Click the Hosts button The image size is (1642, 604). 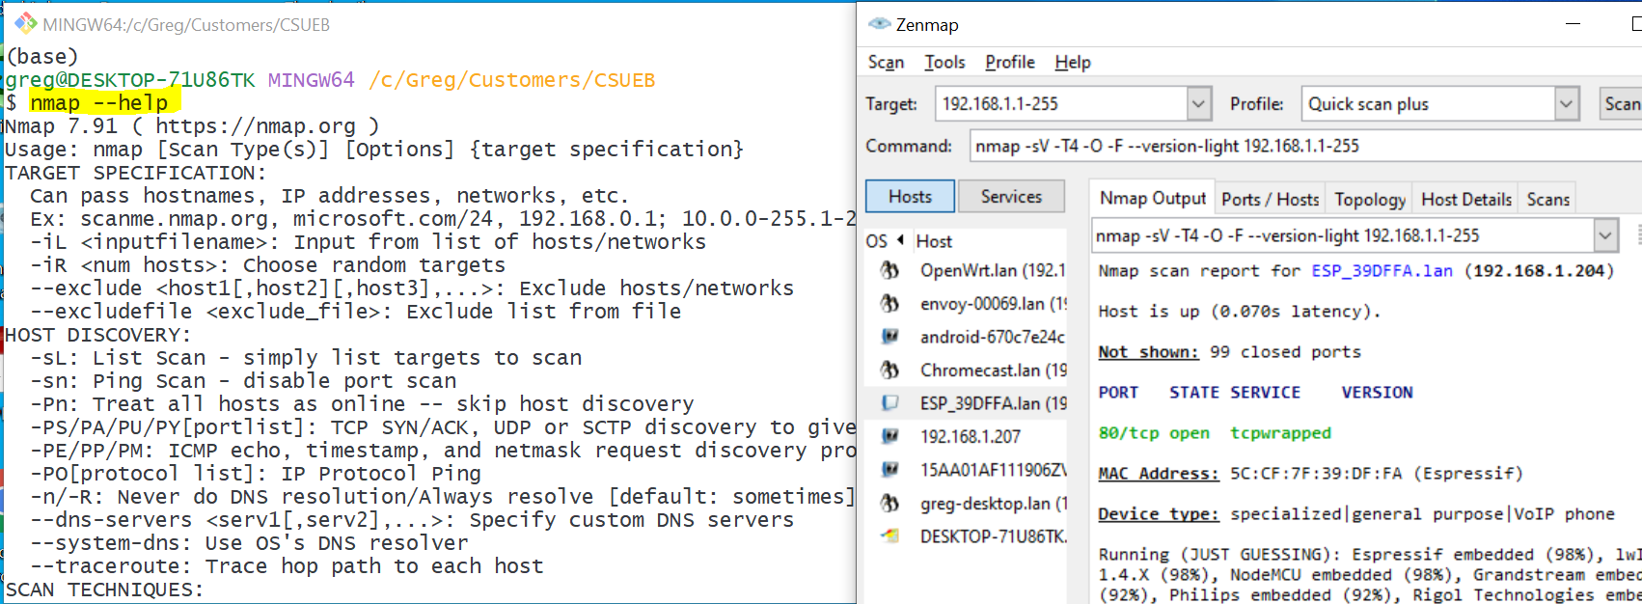pyautogui.click(x=910, y=196)
